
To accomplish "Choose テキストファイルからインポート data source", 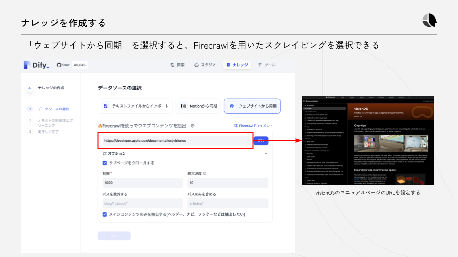I will point(135,106).
